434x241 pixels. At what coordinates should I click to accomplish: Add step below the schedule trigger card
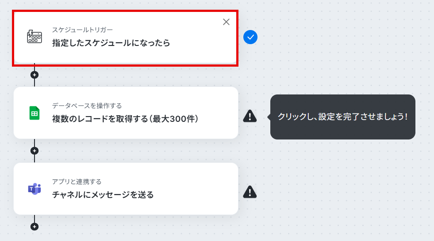click(x=35, y=75)
